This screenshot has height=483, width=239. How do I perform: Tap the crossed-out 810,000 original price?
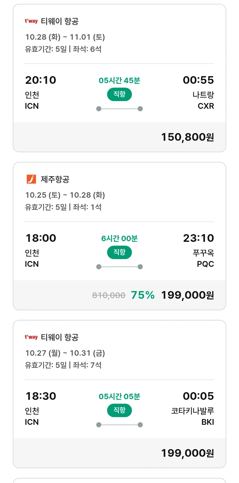(109, 295)
